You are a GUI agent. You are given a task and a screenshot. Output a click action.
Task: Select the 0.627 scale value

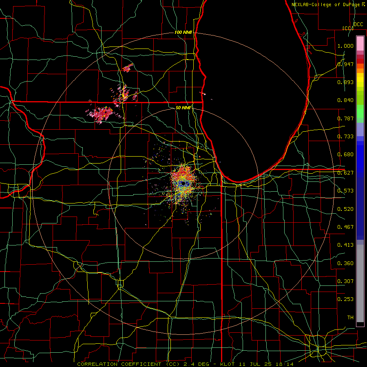pyautogui.click(x=345, y=173)
